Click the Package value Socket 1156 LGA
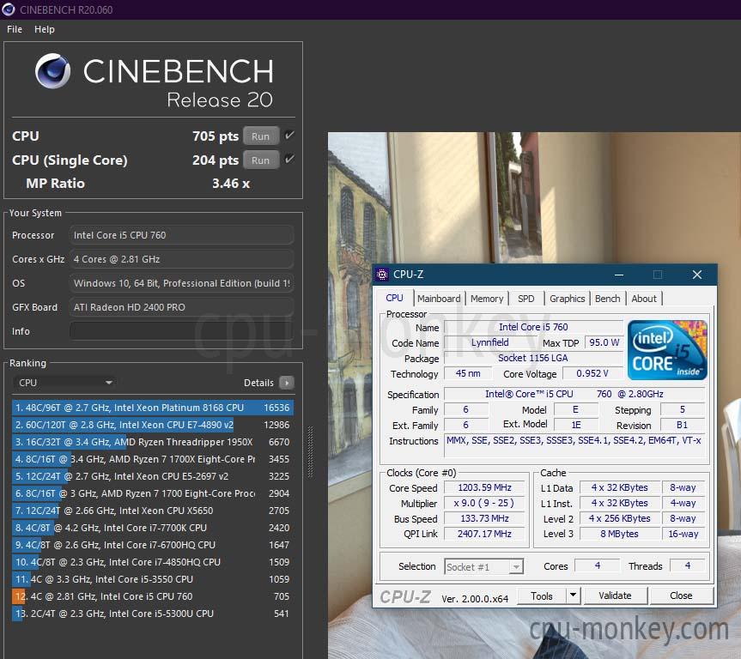 point(533,358)
